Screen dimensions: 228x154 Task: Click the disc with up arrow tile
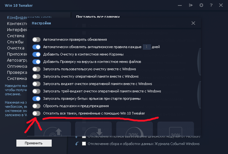pos(53,129)
